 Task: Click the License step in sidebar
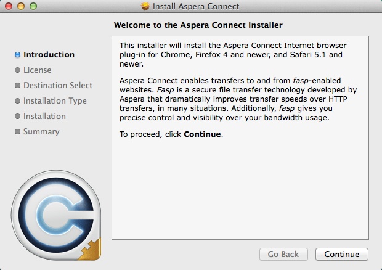(x=37, y=70)
